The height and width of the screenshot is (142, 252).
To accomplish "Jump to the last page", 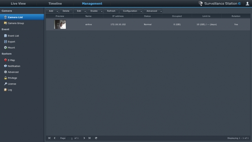I will tap(89, 138).
